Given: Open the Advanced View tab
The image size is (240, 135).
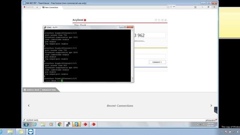Looking at the screenshot, I should [x=49, y=90].
